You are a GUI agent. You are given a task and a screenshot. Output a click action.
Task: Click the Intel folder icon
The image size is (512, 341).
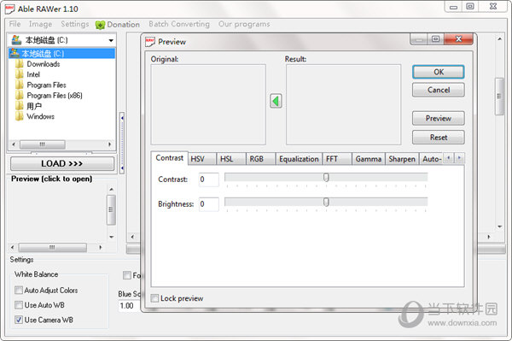click(x=20, y=74)
